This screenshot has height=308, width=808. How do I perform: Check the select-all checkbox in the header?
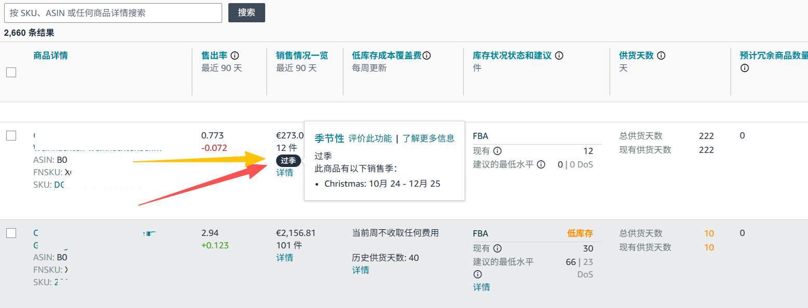(x=11, y=73)
